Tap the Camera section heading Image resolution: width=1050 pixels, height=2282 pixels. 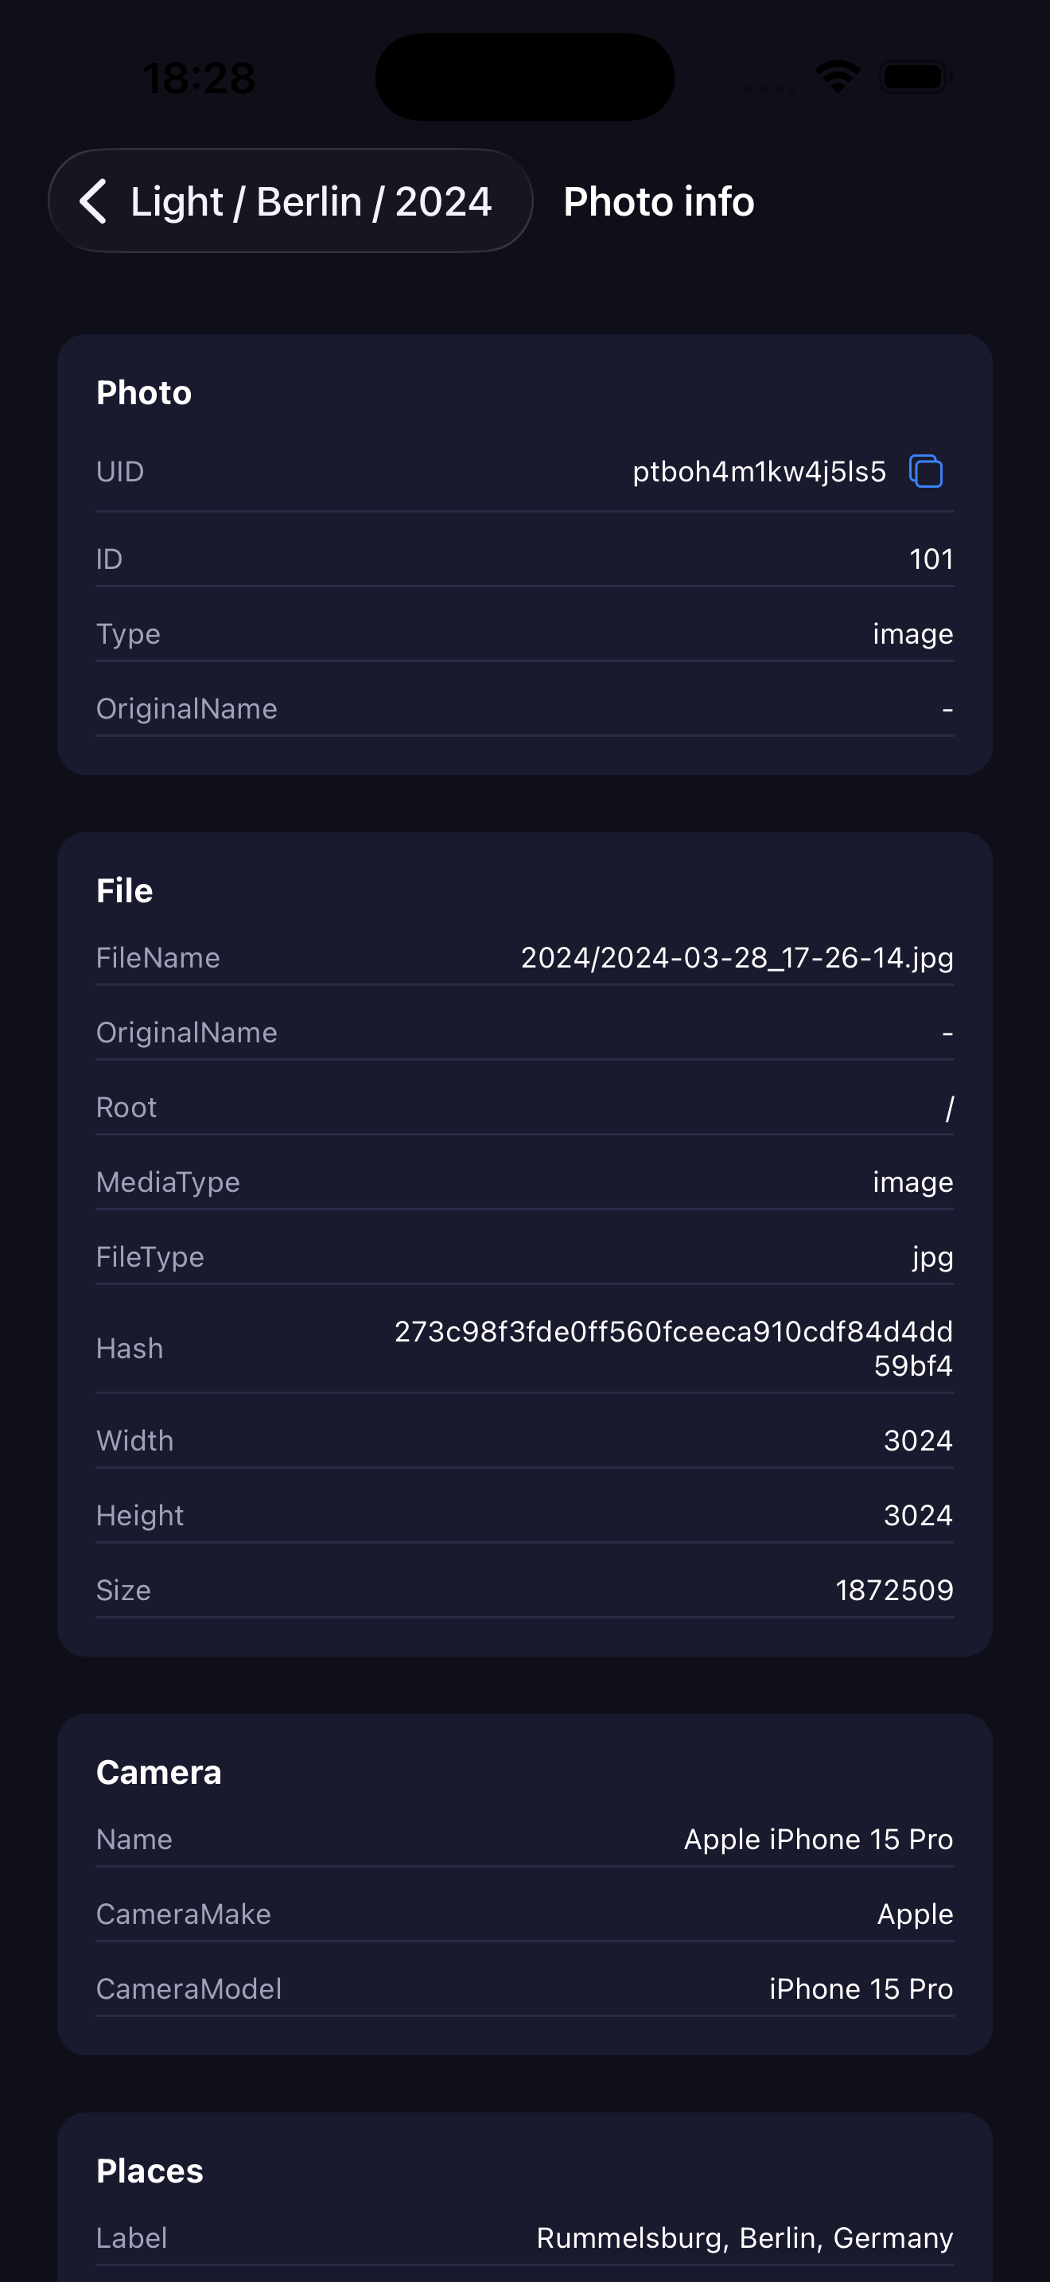(158, 1773)
